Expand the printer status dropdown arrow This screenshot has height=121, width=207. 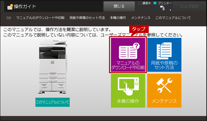[x=171, y=10]
